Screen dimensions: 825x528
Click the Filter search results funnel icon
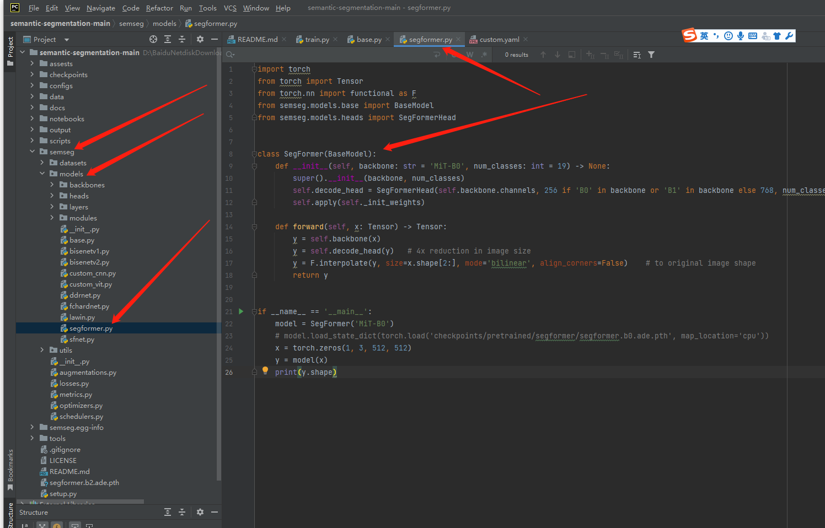(651, 55)
